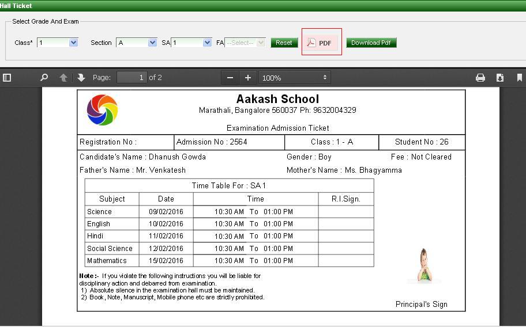Go to previous page with up arrow
This screenshot has width=526, height=327.
(x=63, y=78)
